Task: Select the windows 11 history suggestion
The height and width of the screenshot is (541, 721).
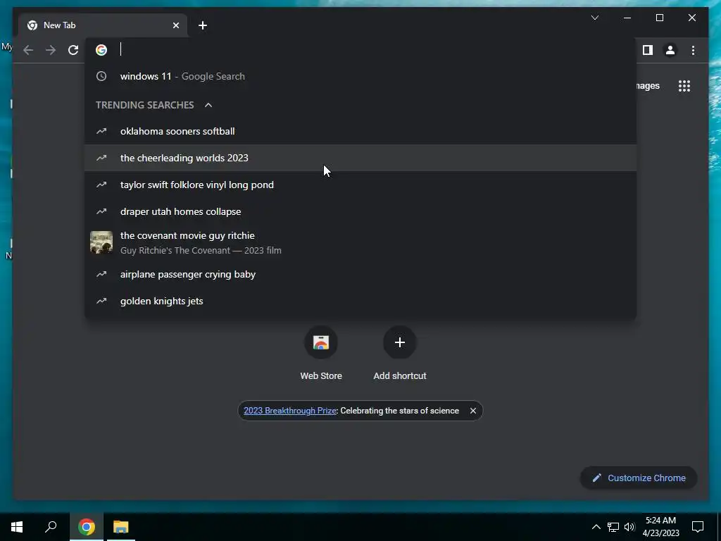Action: coord(360,76)
